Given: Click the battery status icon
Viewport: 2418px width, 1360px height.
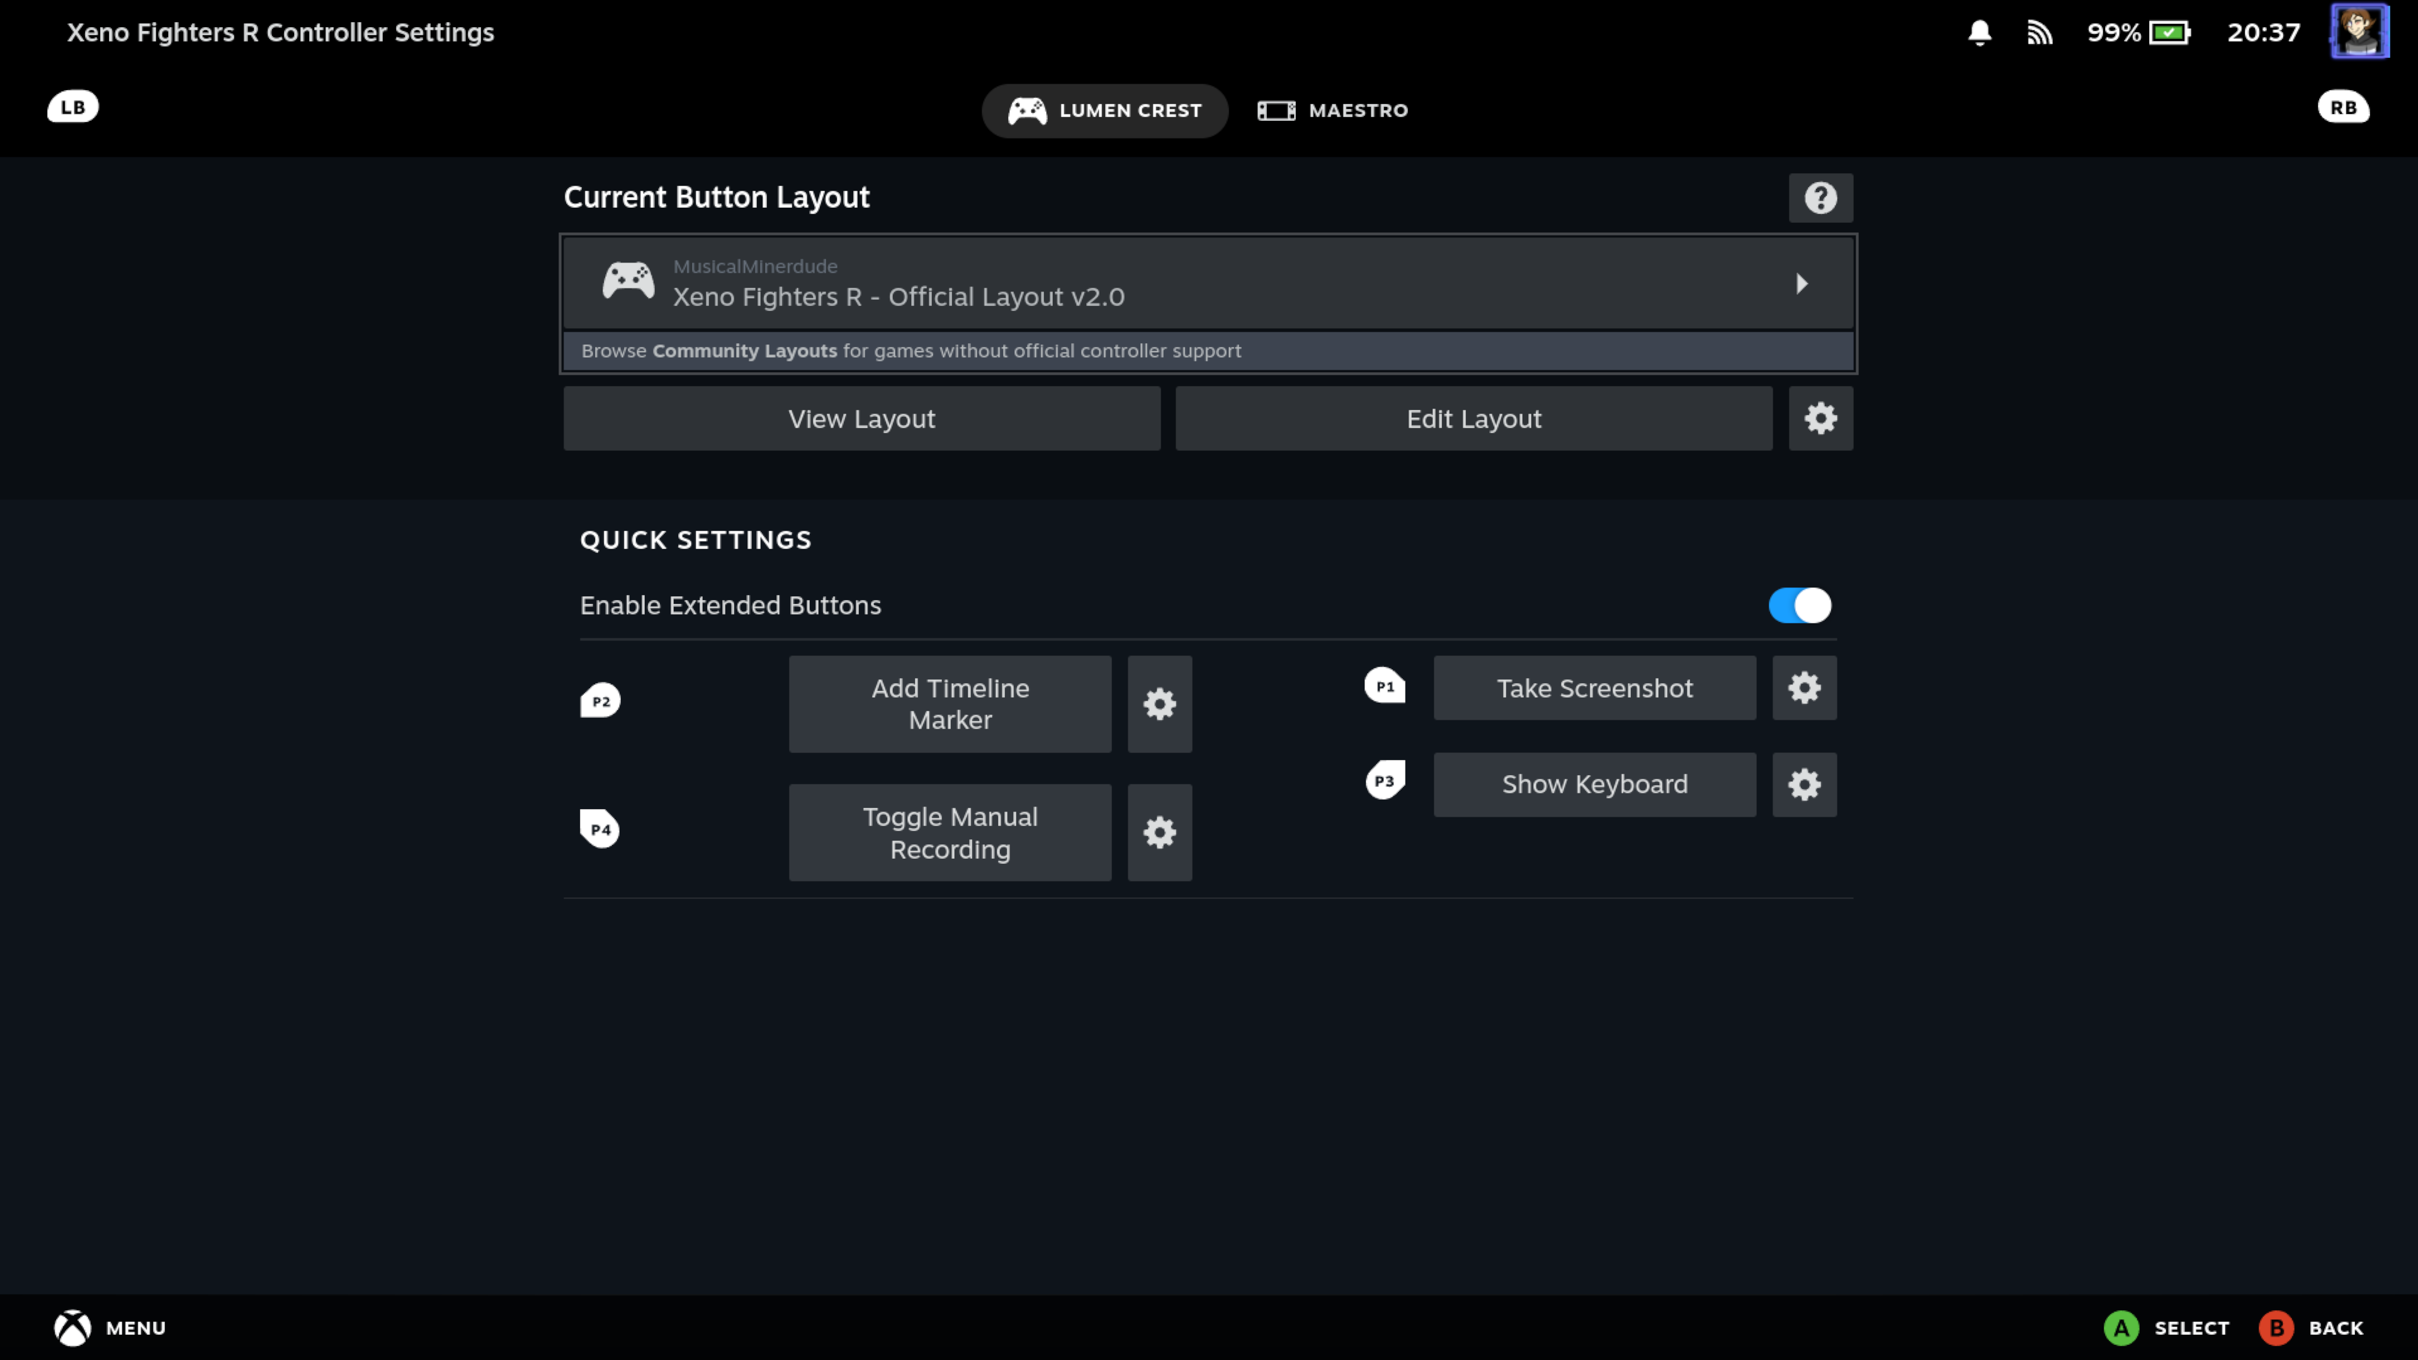Looking at the screenshot, I should pyautogui.click(x=2169, y=33).
